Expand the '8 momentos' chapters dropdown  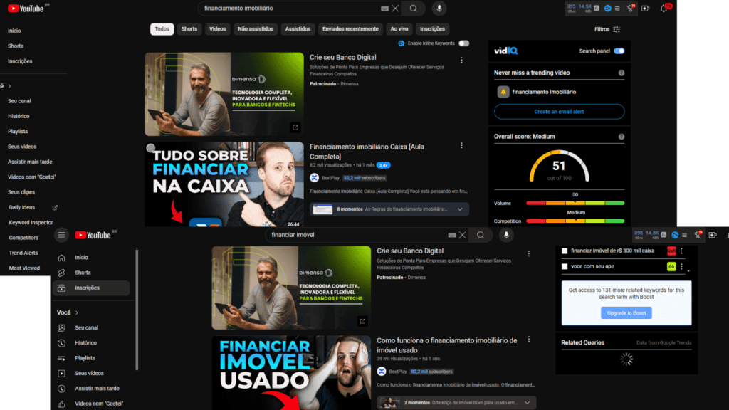click(460, 209)
